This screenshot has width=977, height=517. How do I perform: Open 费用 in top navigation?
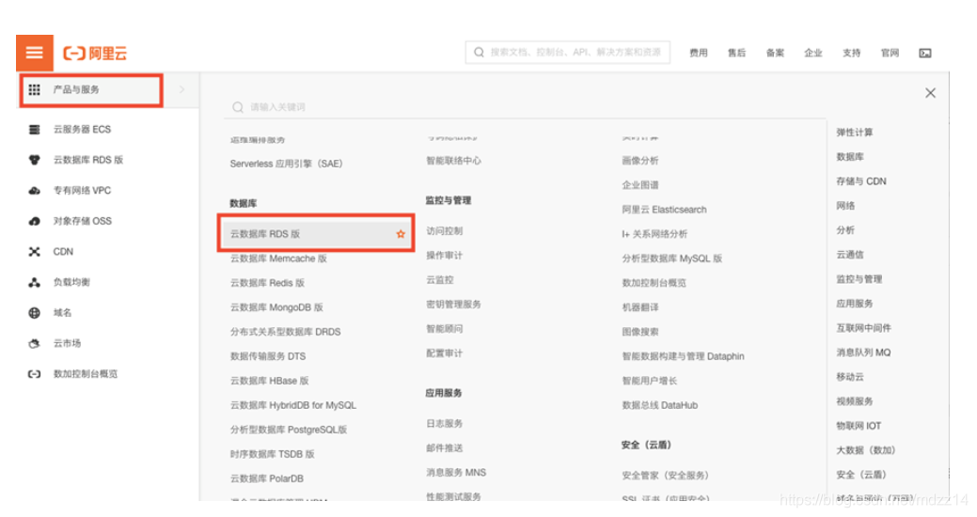699,53
